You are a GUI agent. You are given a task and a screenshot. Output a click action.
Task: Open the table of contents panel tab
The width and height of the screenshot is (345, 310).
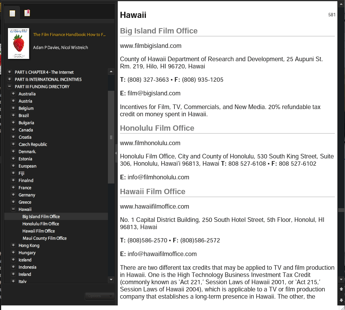[12, 13]
